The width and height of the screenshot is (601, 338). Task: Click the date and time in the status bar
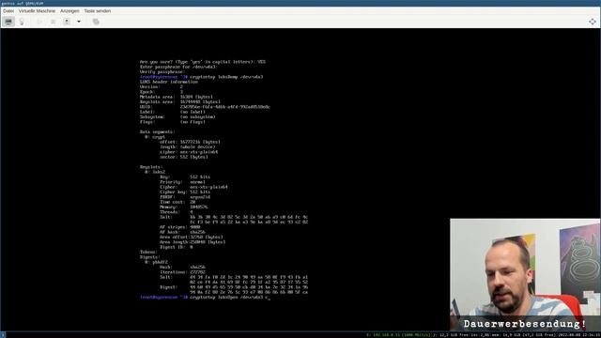click(x=579, y=335)
